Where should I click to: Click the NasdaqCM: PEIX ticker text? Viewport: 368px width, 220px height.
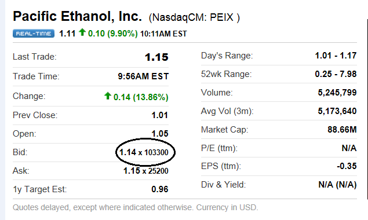tap(194, 17)
